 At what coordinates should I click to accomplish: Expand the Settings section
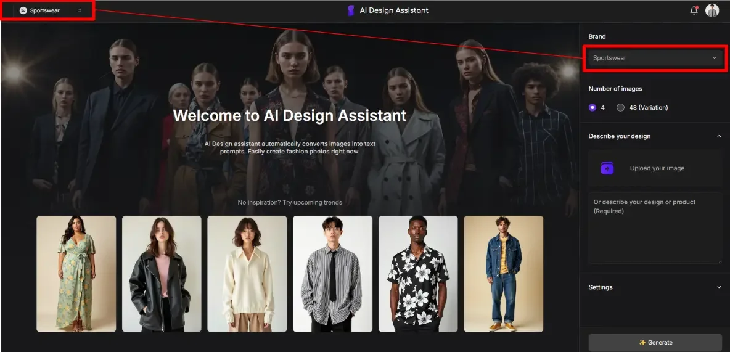(719, 287)
